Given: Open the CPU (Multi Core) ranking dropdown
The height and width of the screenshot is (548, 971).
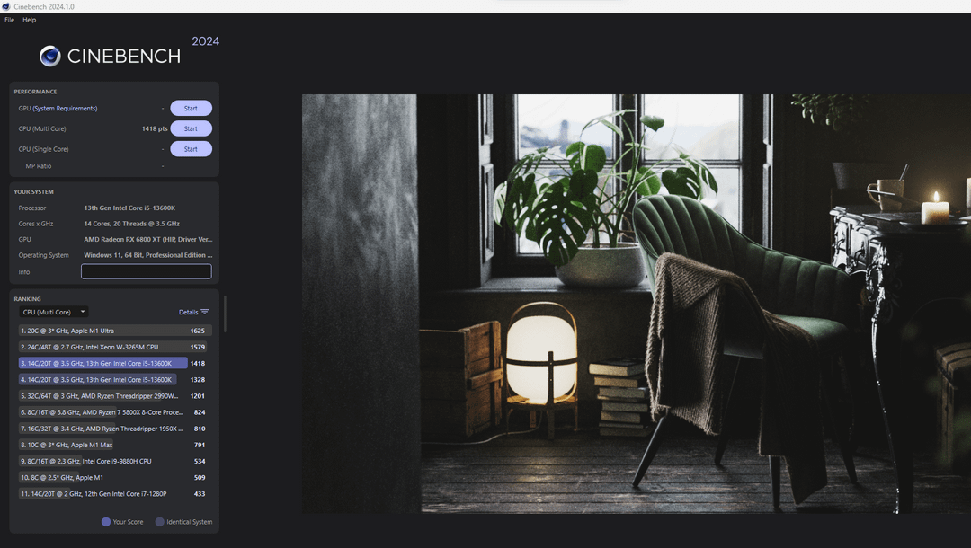Looking at the screenshot, I should 54,312.
